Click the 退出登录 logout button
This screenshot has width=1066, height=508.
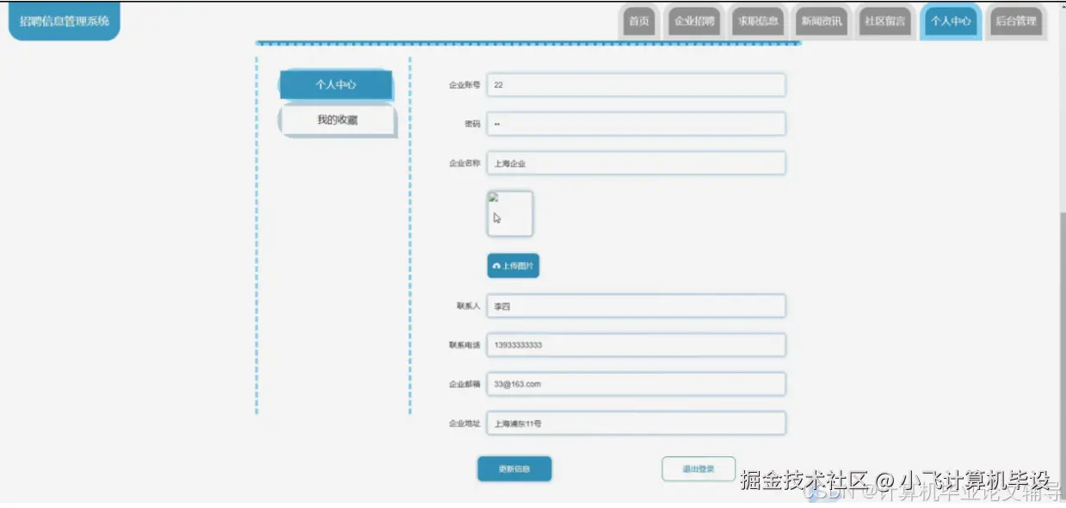tap(699, 468)
